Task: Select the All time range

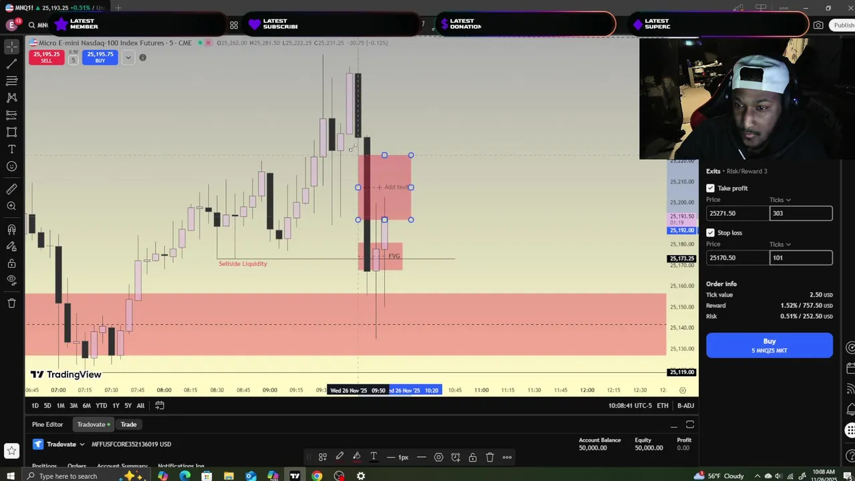Action: coord(140,406)
